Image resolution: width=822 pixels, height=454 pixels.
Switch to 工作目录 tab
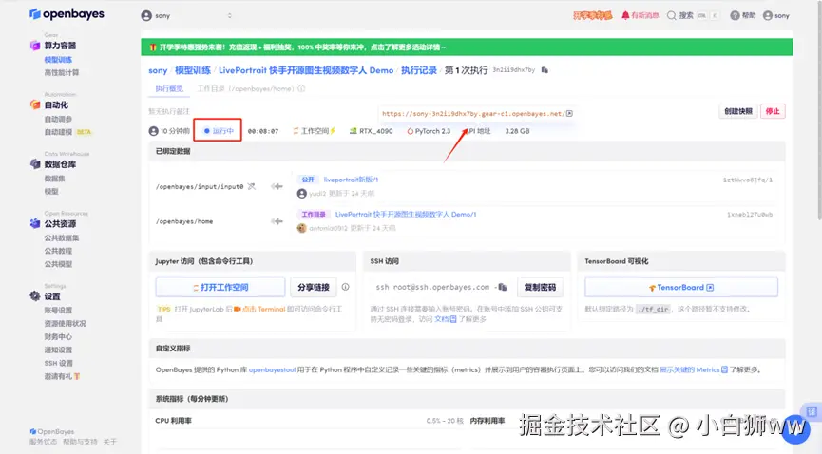pos(245,88)
